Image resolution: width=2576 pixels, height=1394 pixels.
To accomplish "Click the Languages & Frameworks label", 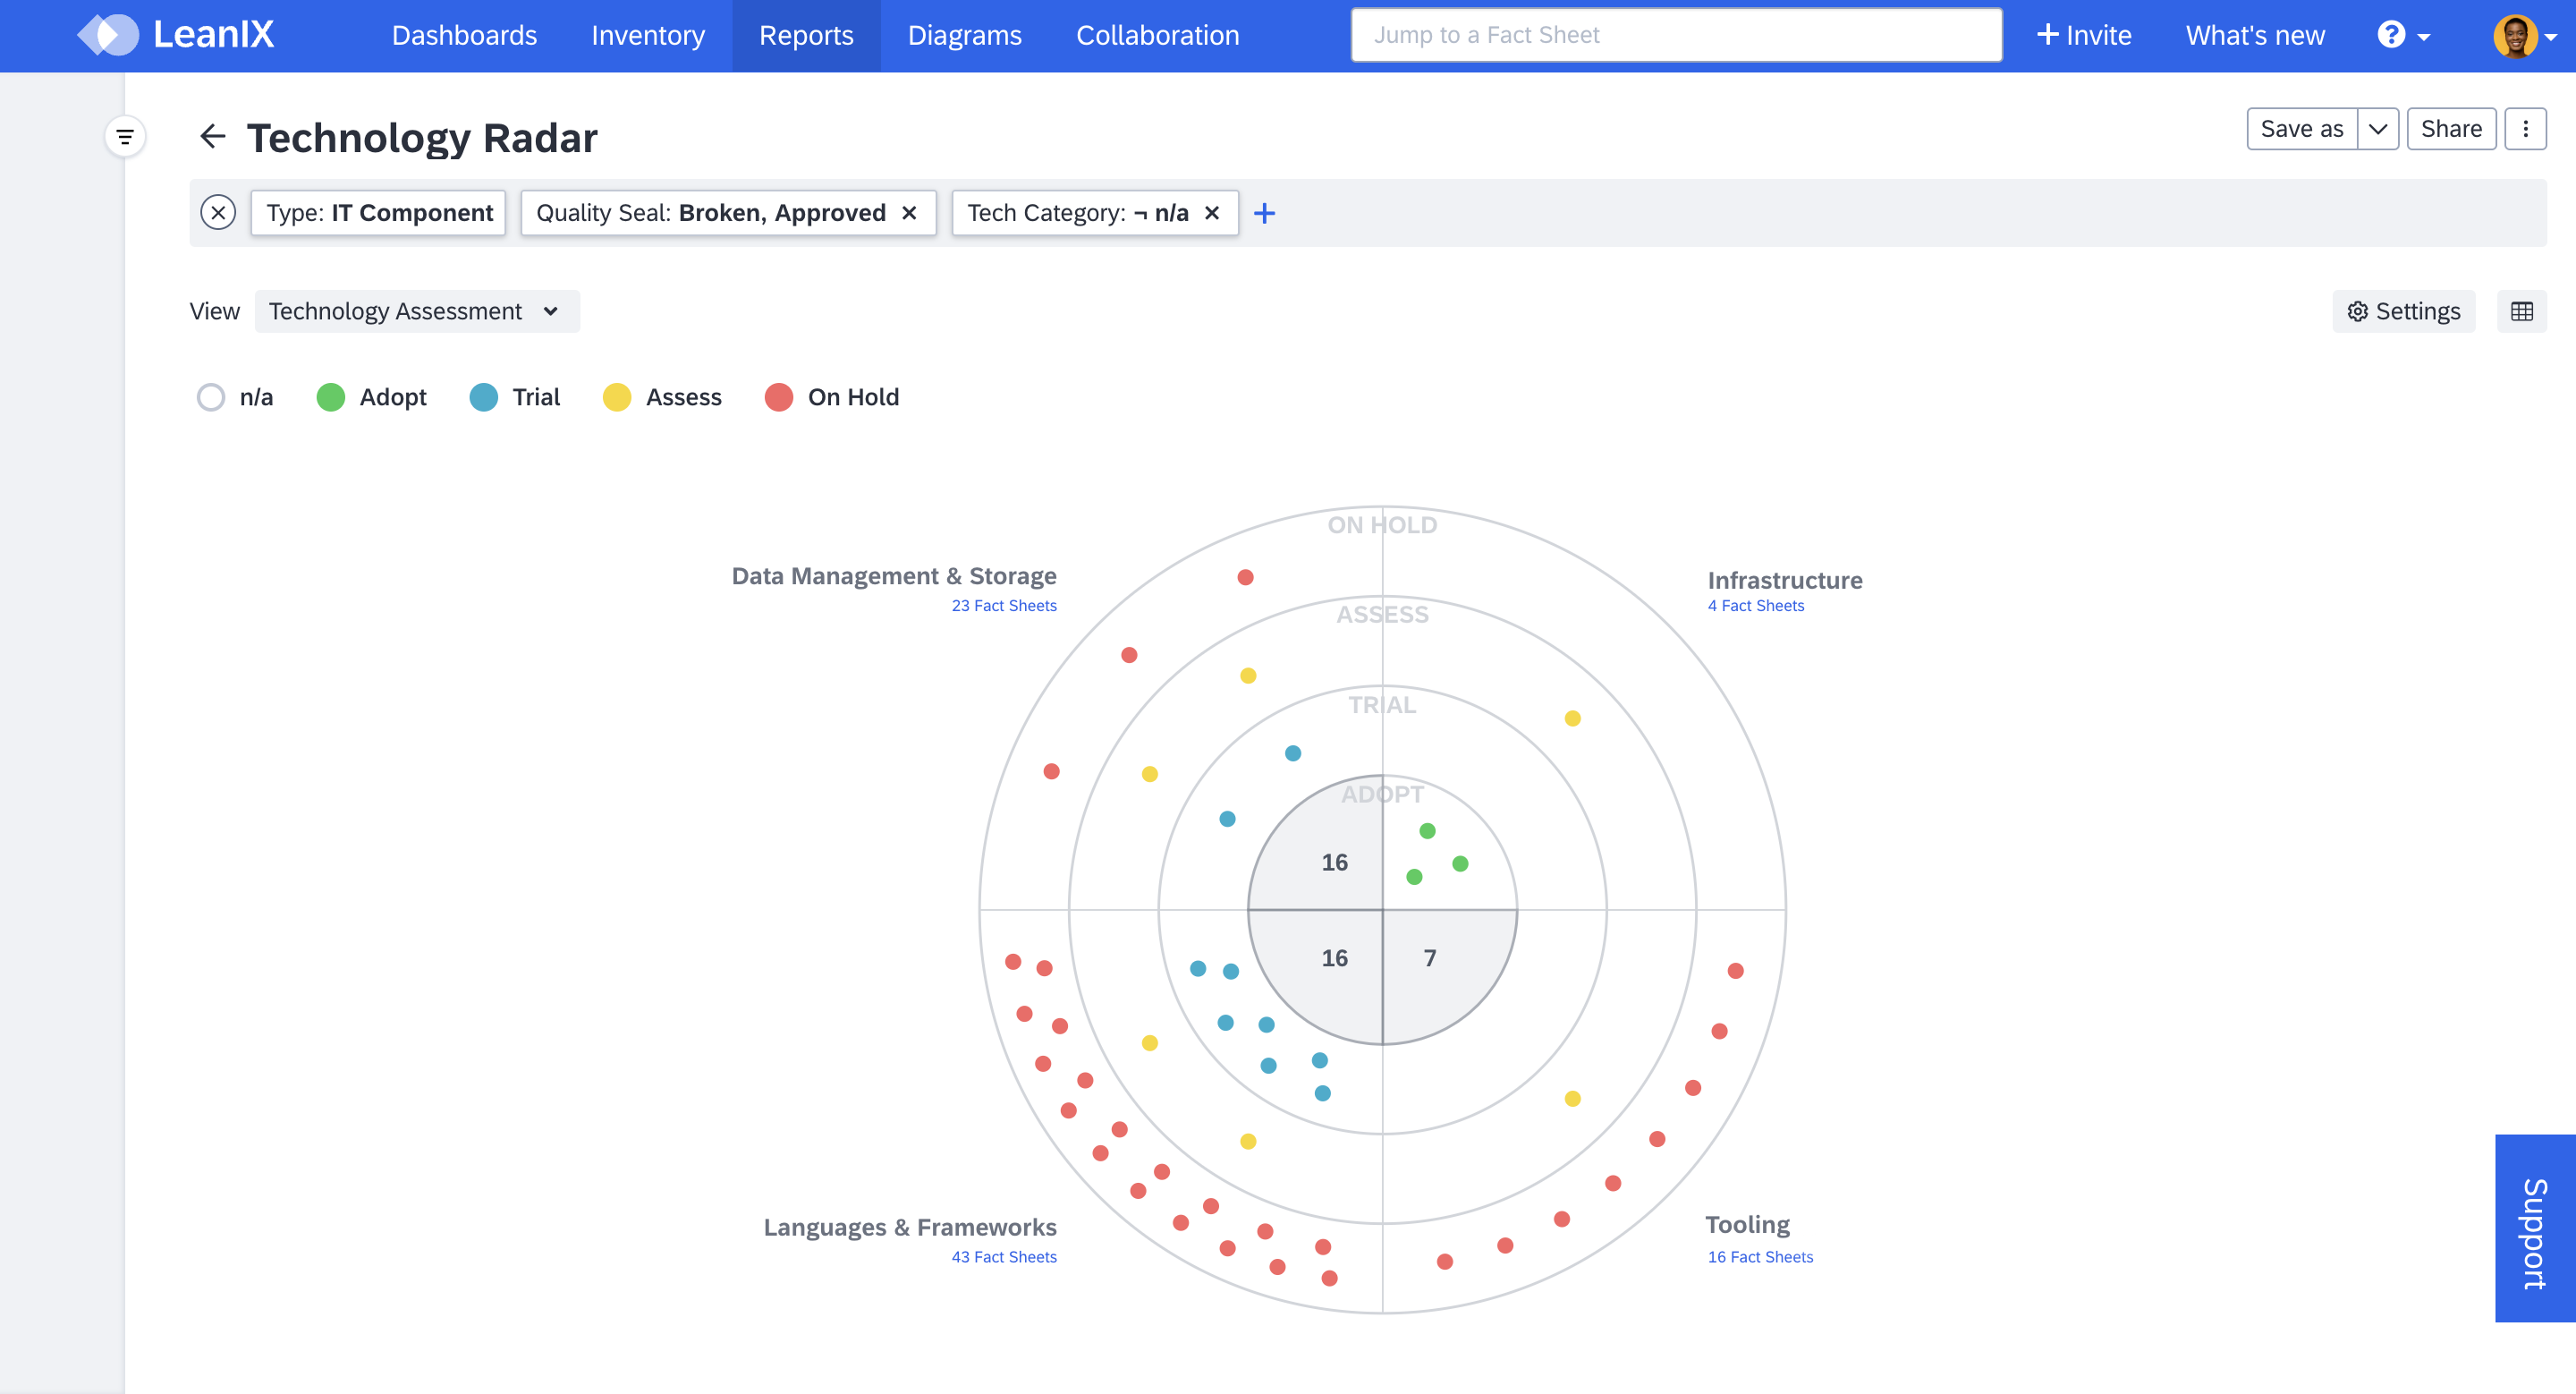I will (x=910, y=1227).
